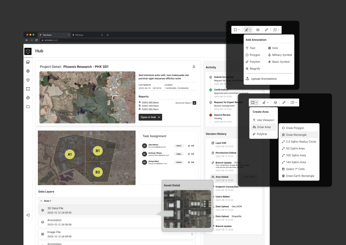The image size is (346, 245).
Task: Click the Open in Hub button
Action: 150,117
